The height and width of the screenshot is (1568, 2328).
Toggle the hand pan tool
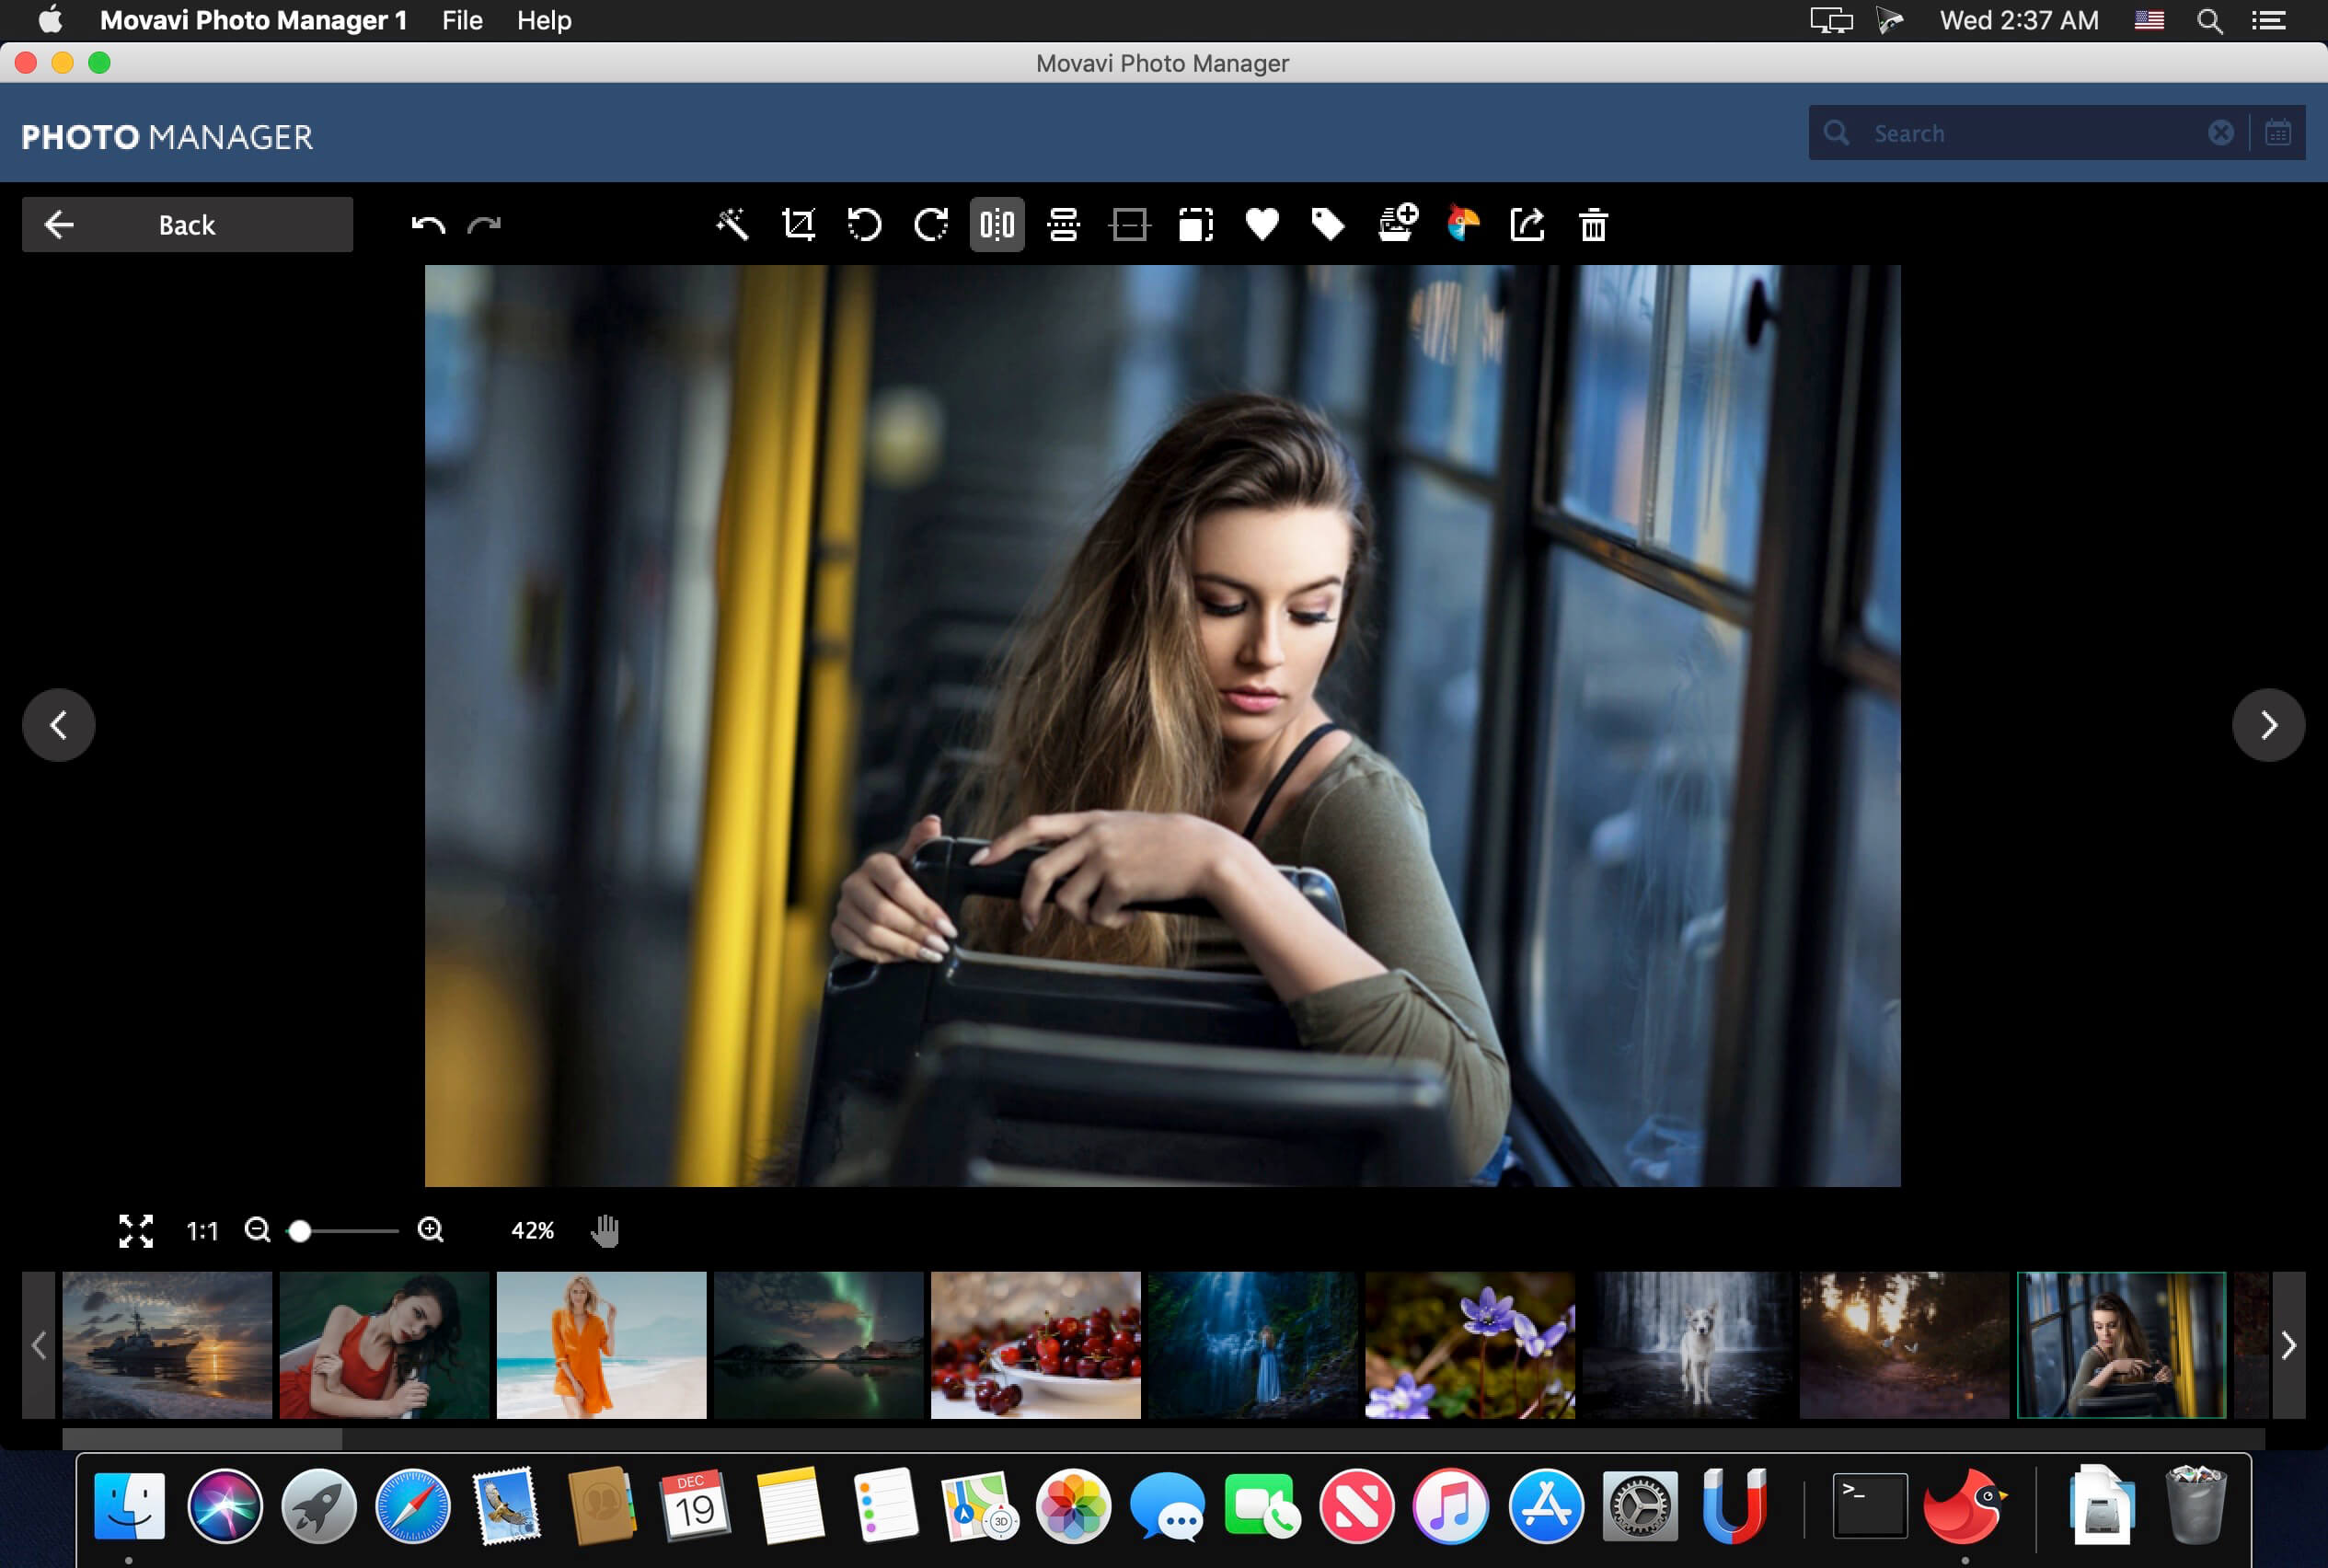(605, 1231)
